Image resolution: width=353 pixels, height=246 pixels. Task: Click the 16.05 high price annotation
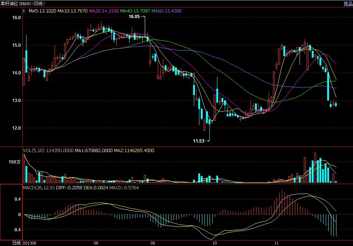coord(134,17)
